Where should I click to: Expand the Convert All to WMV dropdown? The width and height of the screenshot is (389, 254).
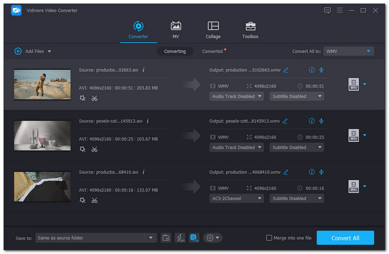[349, 51]
